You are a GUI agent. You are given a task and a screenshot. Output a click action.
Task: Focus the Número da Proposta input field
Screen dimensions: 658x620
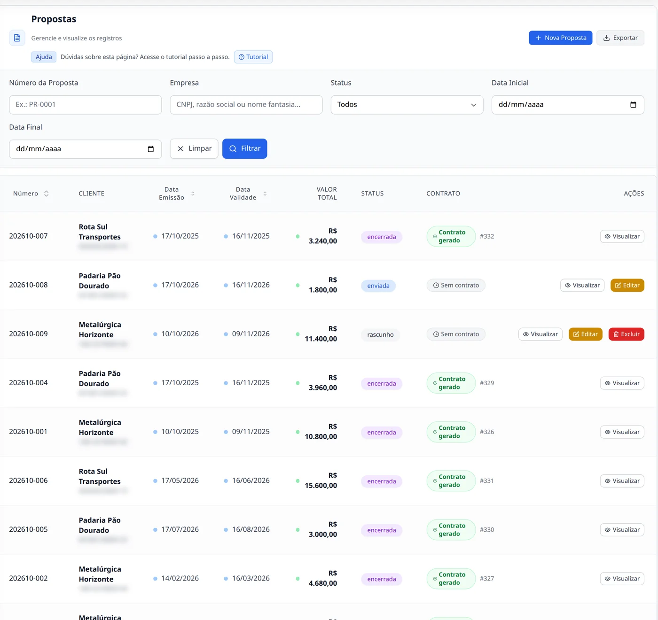(x=86, y=105)
